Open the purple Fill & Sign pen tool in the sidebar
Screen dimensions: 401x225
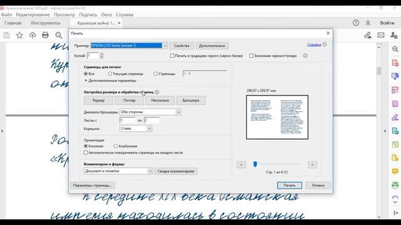[x=395, y=117]
